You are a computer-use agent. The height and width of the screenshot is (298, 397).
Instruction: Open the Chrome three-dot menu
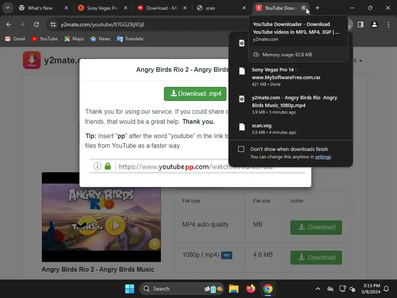click(388, 24)
